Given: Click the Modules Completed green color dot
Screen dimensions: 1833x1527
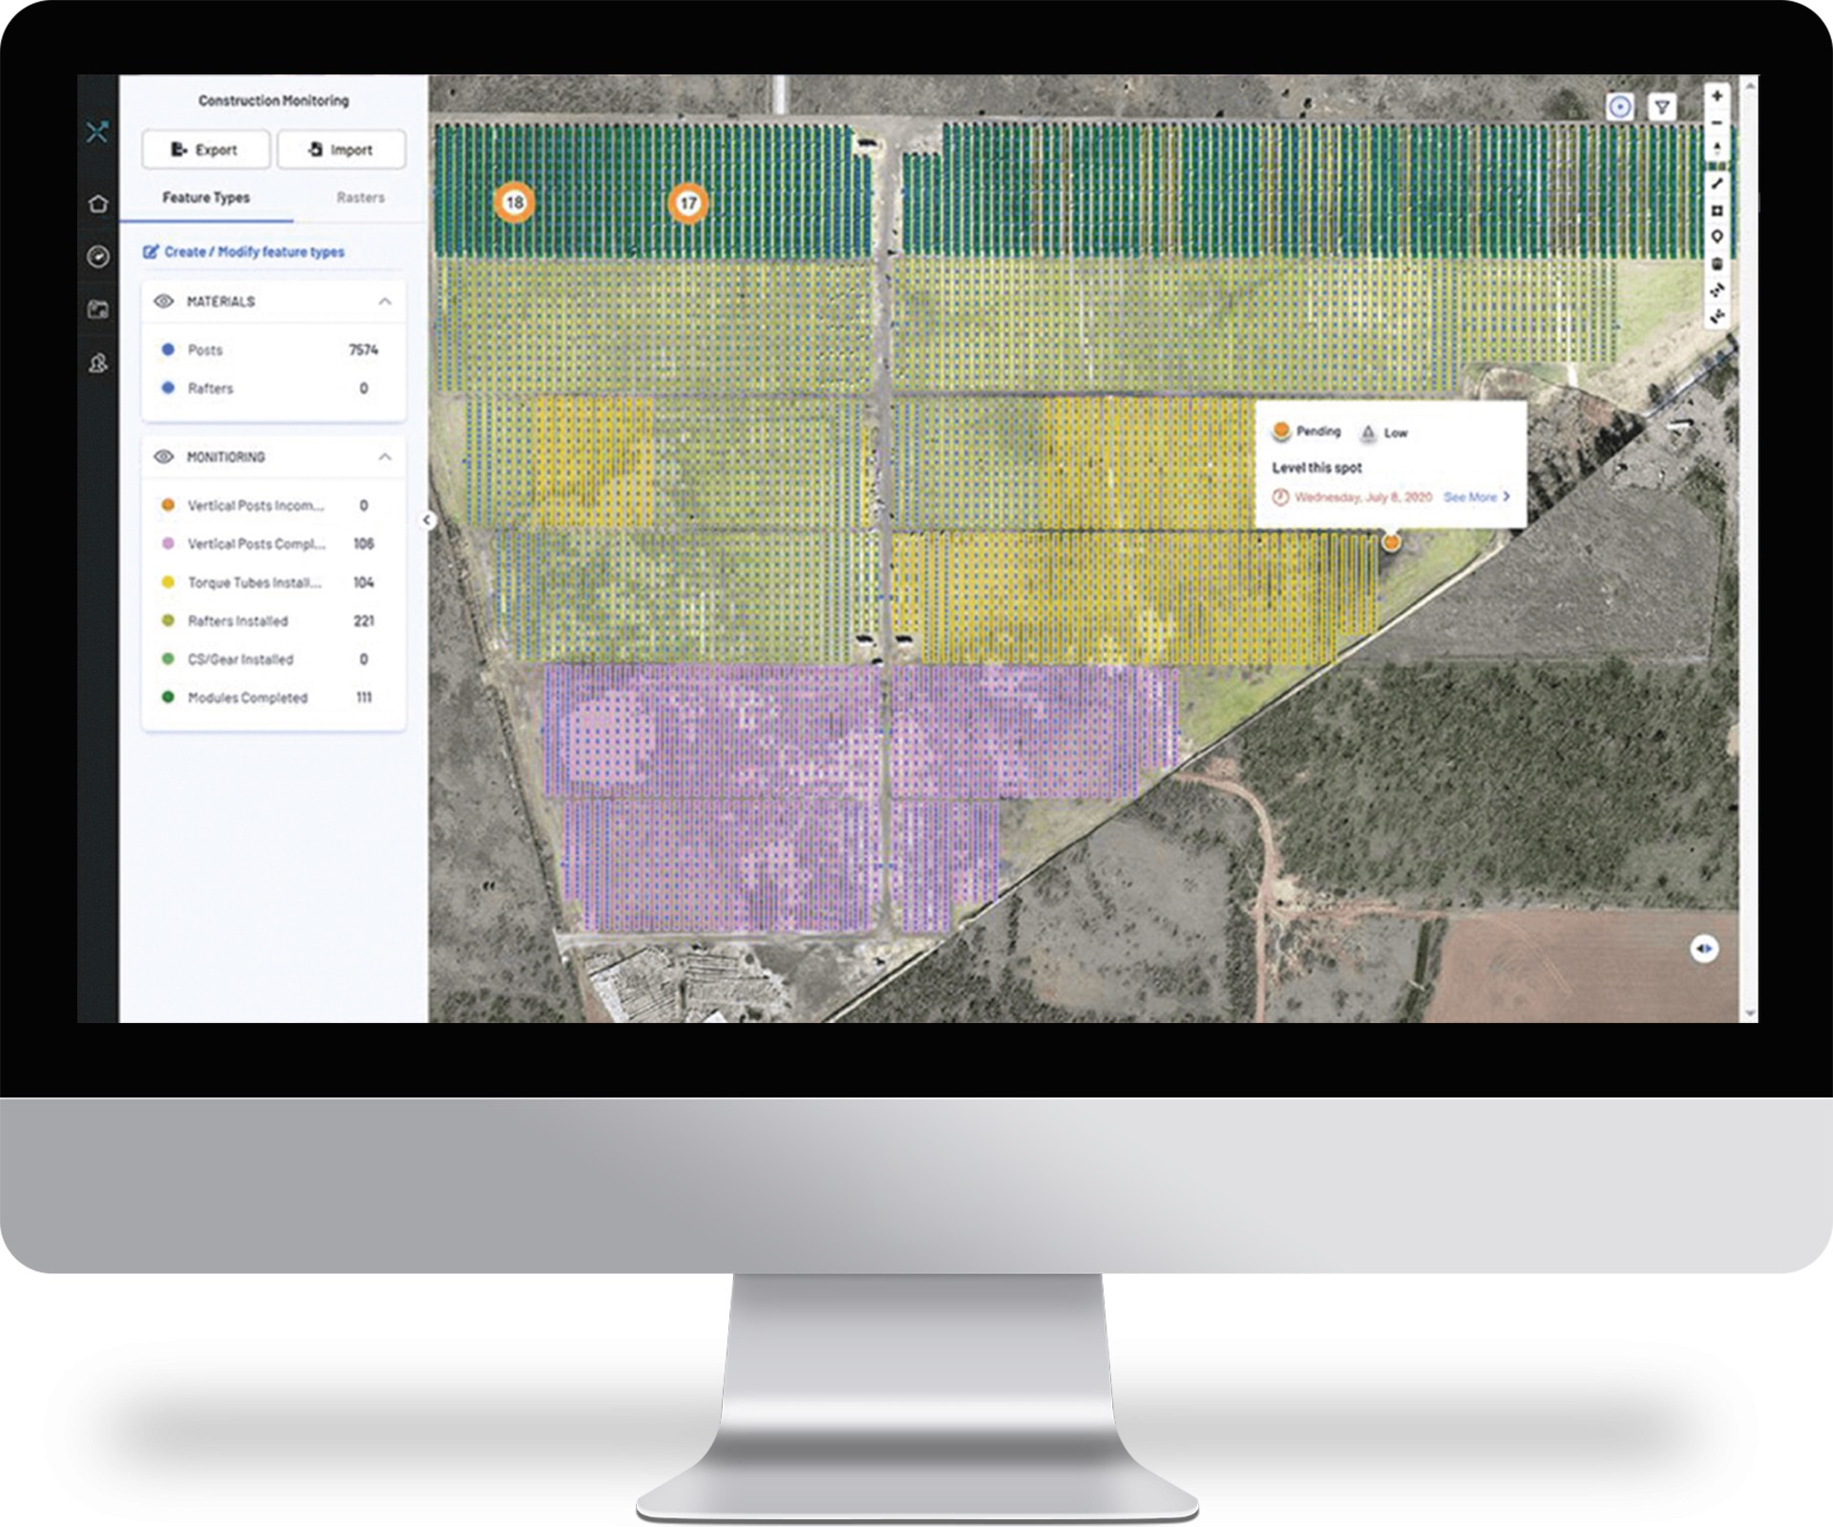Looking at the screenshot, I should point(168,698).
